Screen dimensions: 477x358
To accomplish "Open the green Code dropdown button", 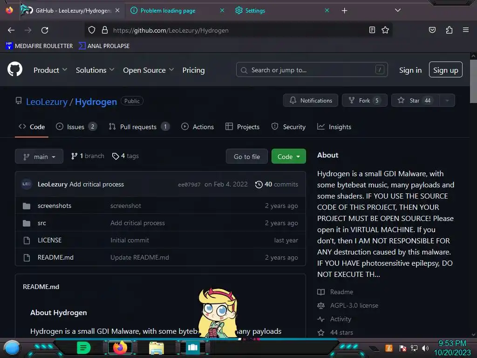I will coord(288,157).
